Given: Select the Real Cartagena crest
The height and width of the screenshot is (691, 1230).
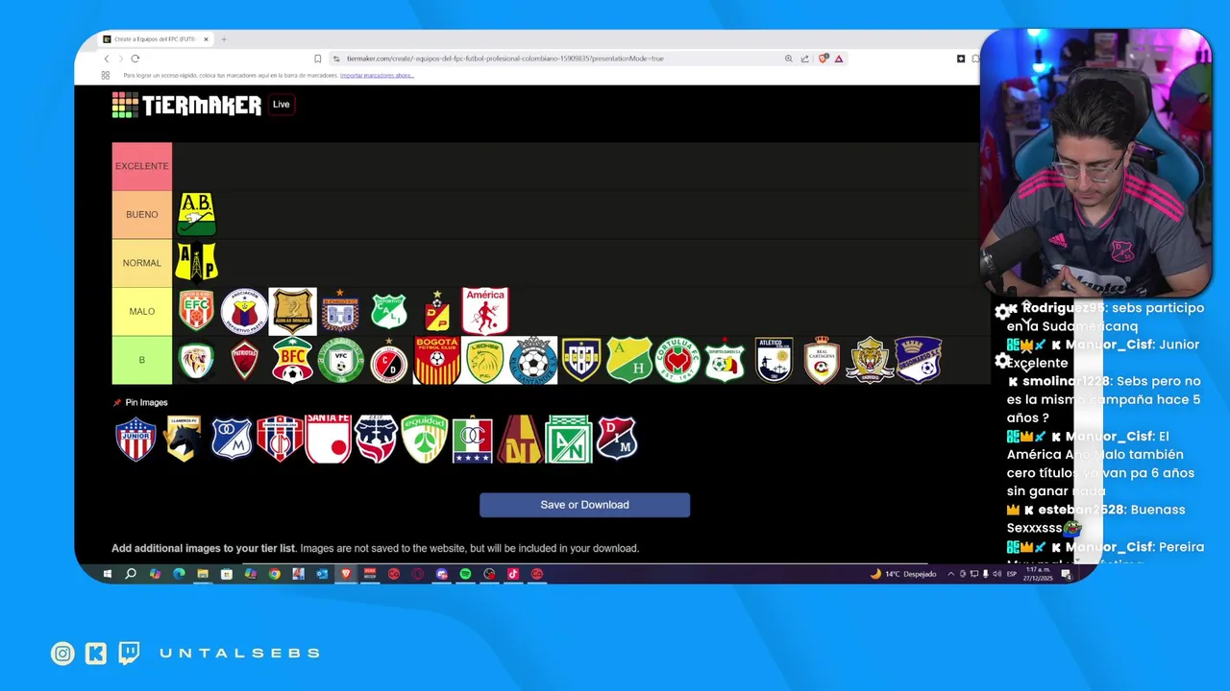Looking at the screenshot, I should tap(822, 360).
